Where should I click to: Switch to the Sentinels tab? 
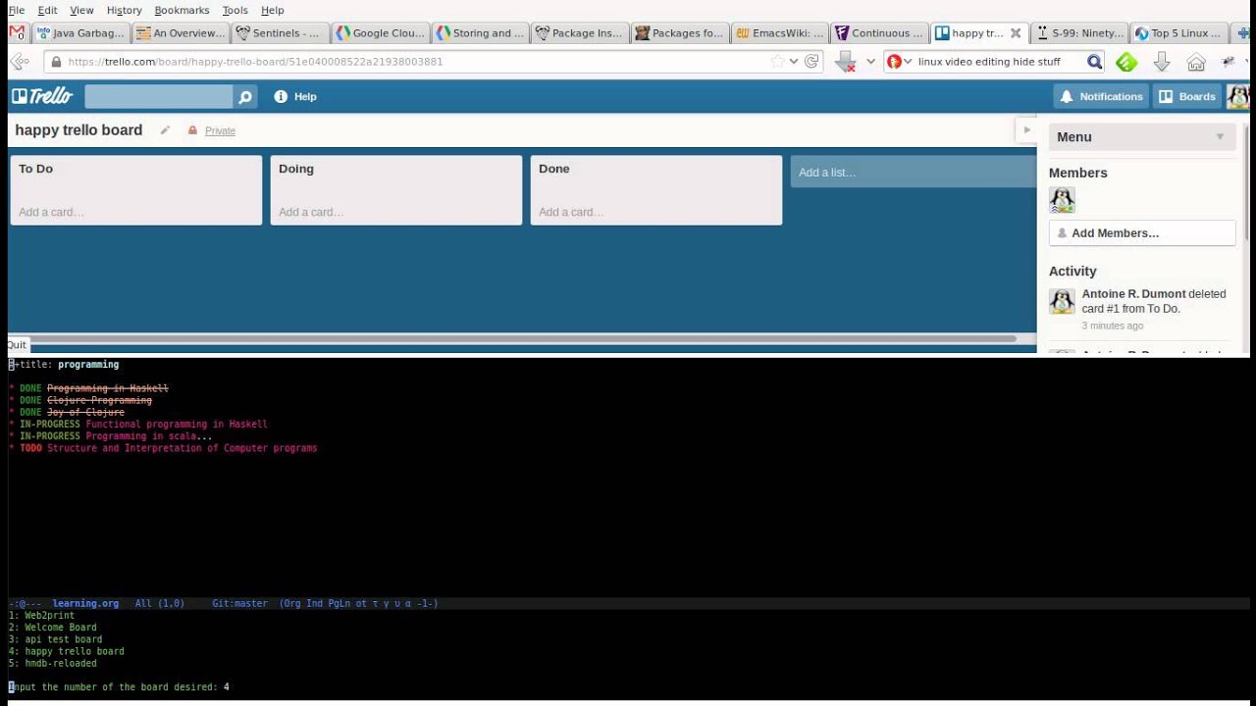[x=281, y=32]
